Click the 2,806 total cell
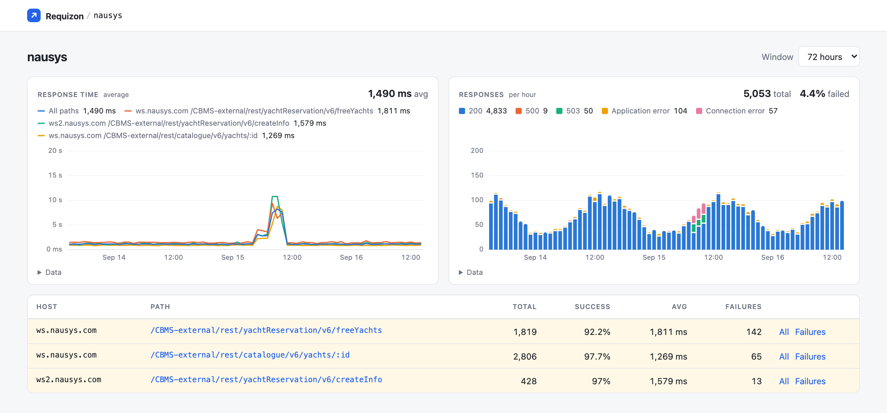Viewport: 887px width, 413px height. coord(525,357)
